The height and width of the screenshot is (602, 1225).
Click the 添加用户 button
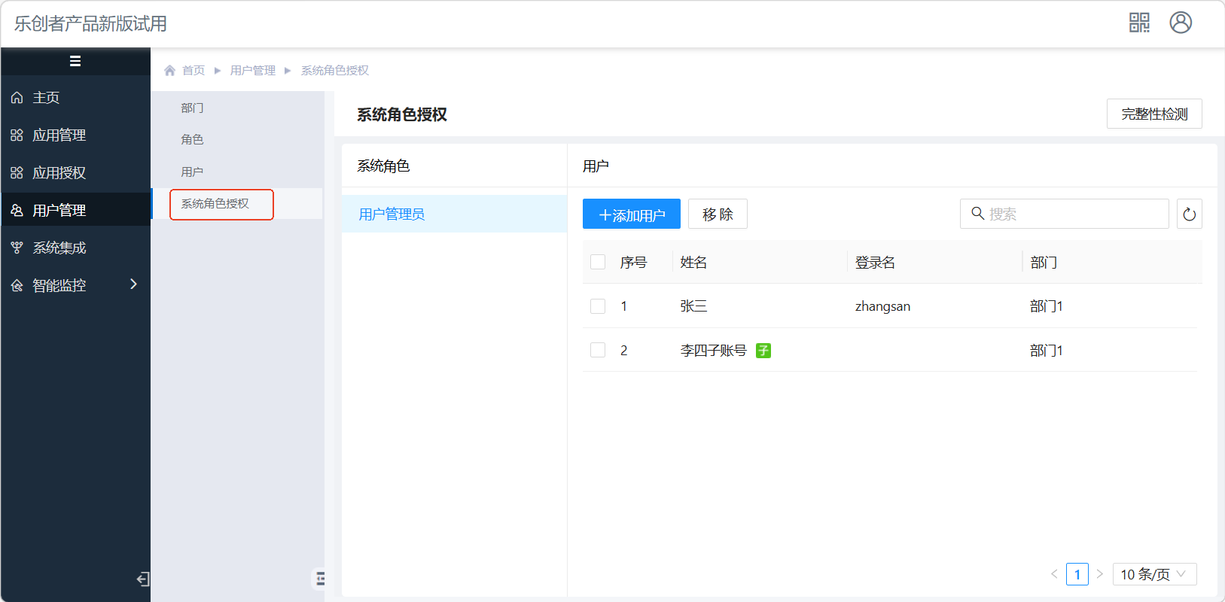pos(631,214)
